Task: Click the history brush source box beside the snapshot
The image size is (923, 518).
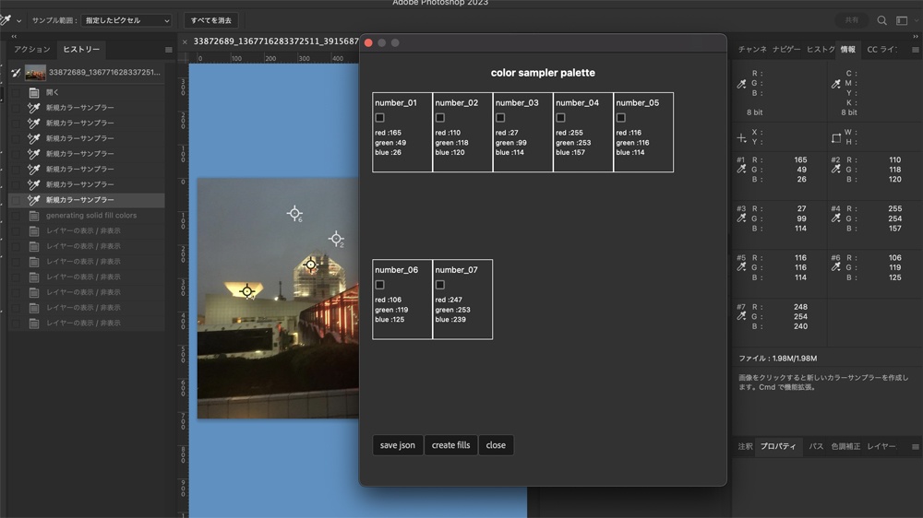Action: pos(16,72)
